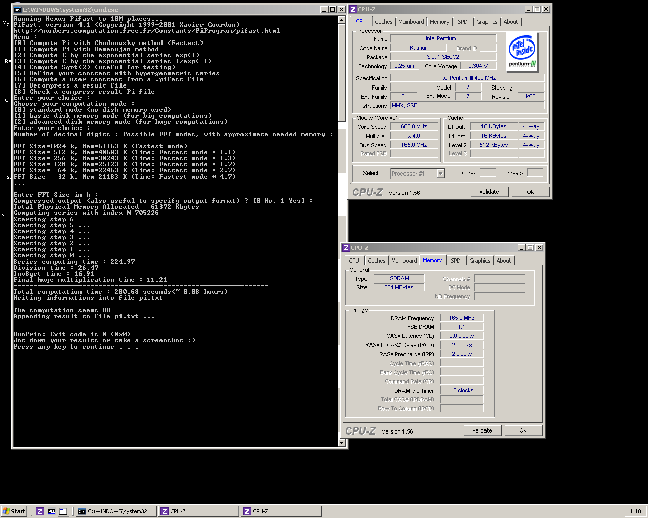This screenshot has height=518, width=648.
Task: Click the Threads count field showing 1
Action: [535, 172]
